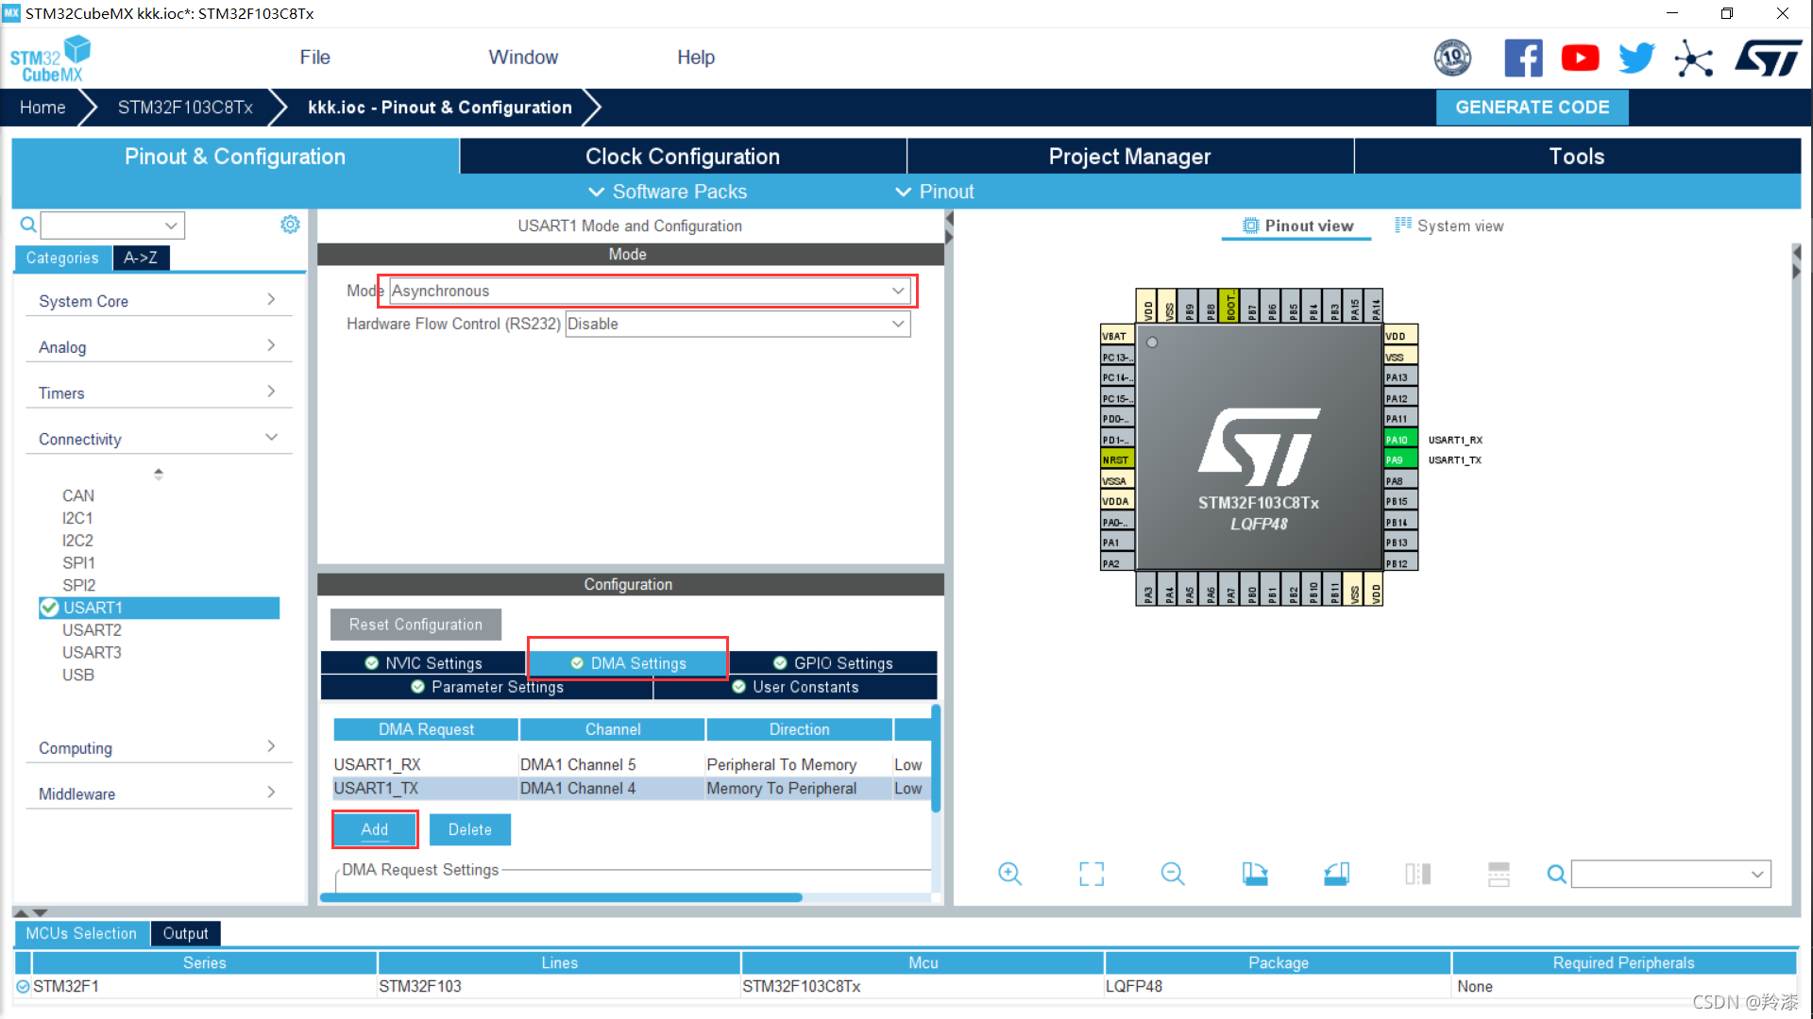1813x1019 pixels.
Task: Select the NRST pin on chip
Action: (1117, 460)
